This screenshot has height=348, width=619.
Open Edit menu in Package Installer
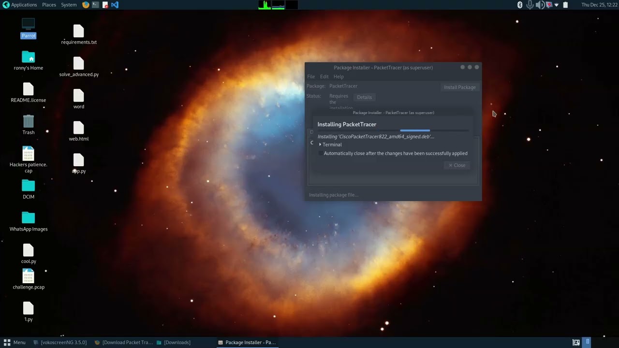[x=324, y=76]
